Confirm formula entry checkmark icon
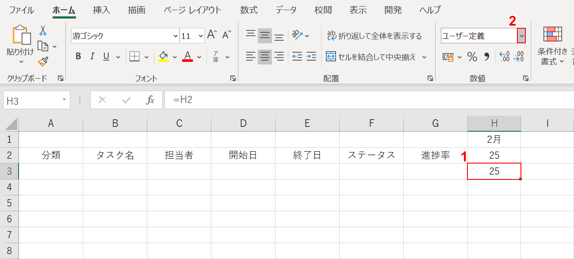Screen dimensions: 574x259 click(x=126, y=100)
